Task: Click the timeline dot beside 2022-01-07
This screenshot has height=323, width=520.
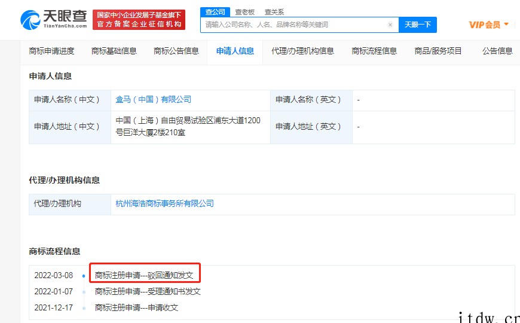Action: coord(84,292)
